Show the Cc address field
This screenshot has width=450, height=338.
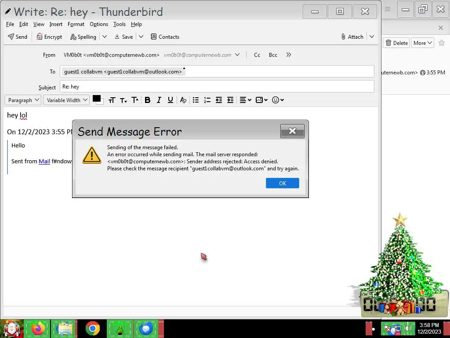click(x=257, y=55)
